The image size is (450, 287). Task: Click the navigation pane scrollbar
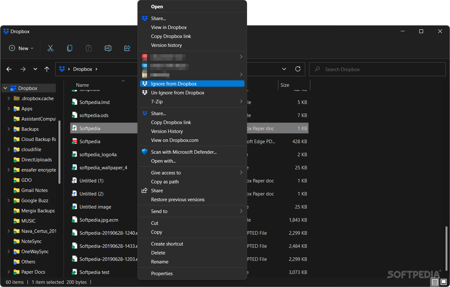[59, 152]
